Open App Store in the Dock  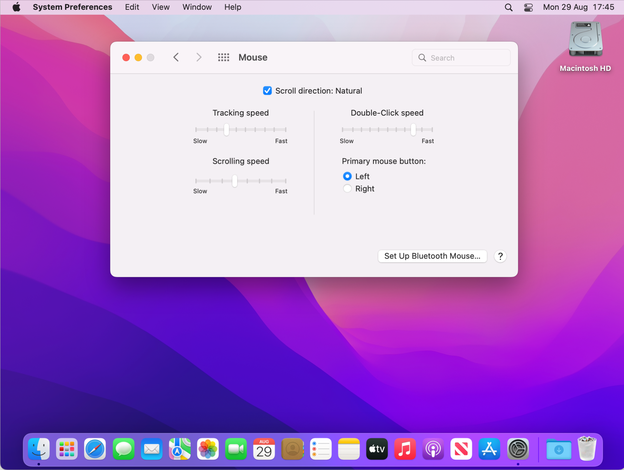[489, 449]
